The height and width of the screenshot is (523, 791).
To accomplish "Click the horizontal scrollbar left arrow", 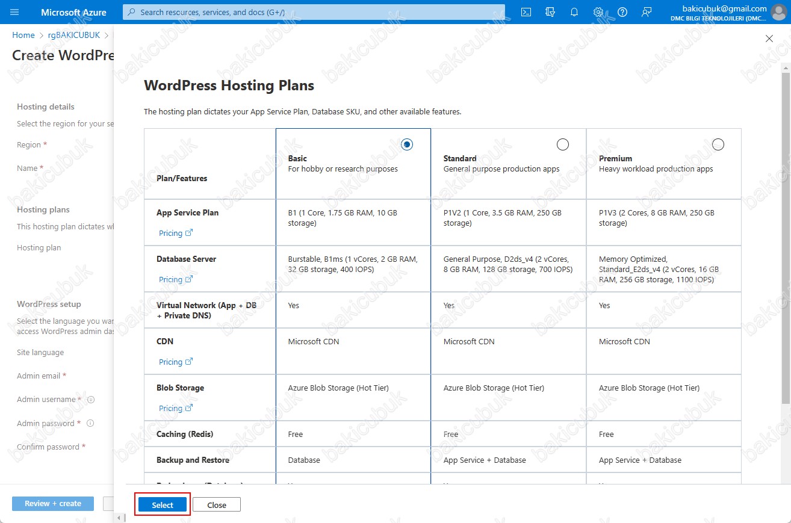I will [x=119, y=518].
